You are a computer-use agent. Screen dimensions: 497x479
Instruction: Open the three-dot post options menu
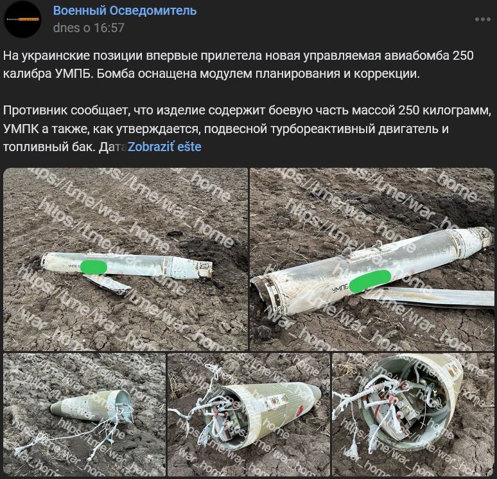482,19
